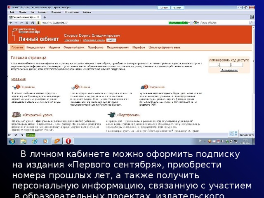Click the logout button beside Обратная связь
This screenshot has width=264, height=198.
pos(111,40)
